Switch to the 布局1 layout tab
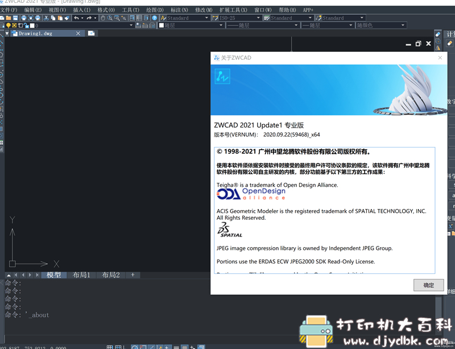 [x=81, y=275]
